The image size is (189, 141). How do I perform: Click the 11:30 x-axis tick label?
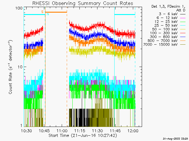point(97,131)
